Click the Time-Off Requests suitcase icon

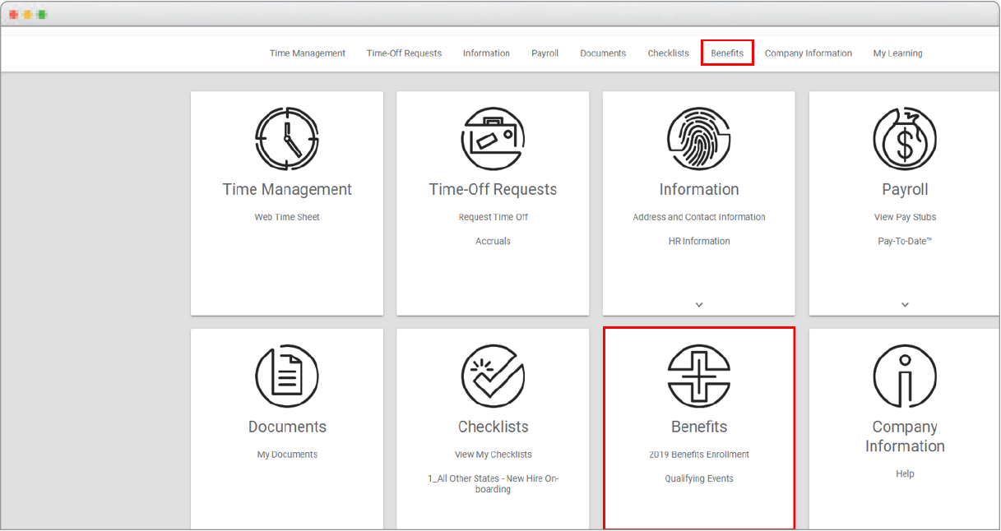[493, 139]
